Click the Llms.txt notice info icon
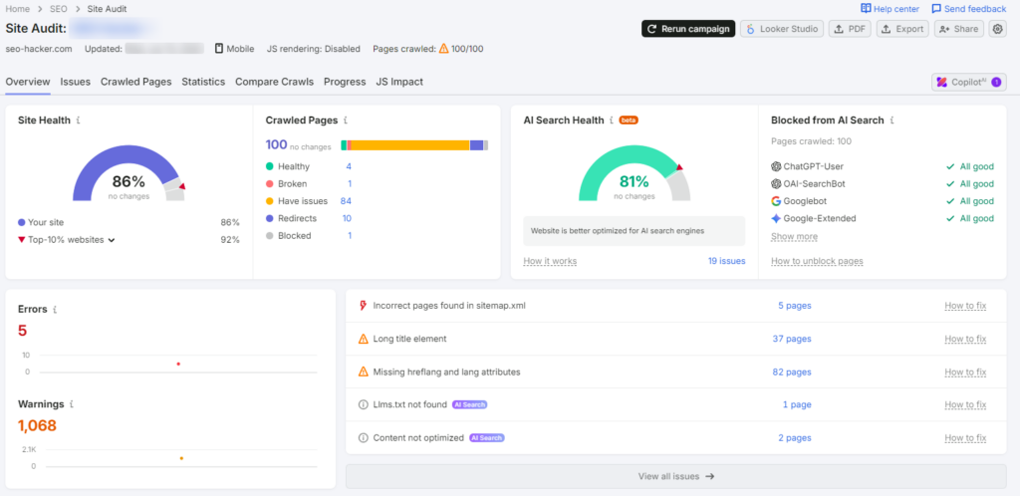The width and height of the screenshot is (1020, 496). pyautogui.click(x=363, y=404)
